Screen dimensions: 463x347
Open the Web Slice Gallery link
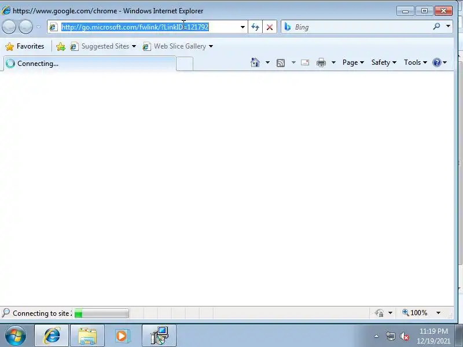pos(178,46)
